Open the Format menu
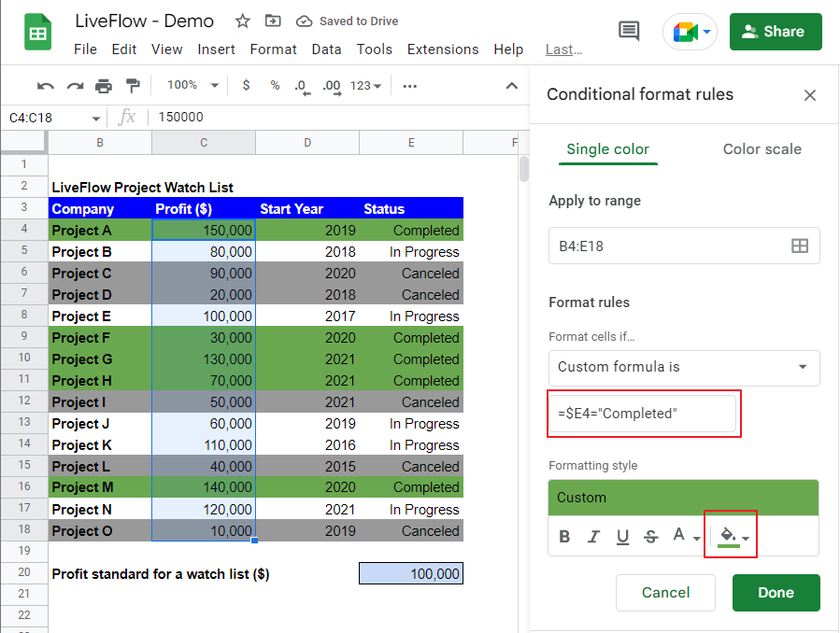The image size is (840, 633). coord(273,49)
